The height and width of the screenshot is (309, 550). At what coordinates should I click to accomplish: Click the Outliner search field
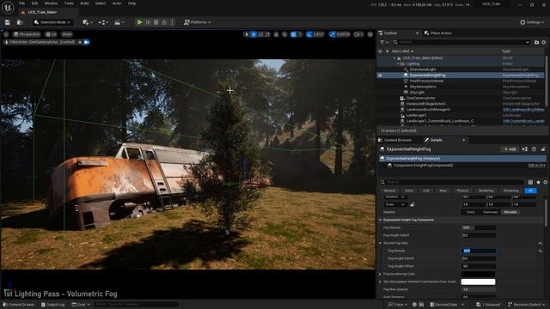[x=461, y=42]
